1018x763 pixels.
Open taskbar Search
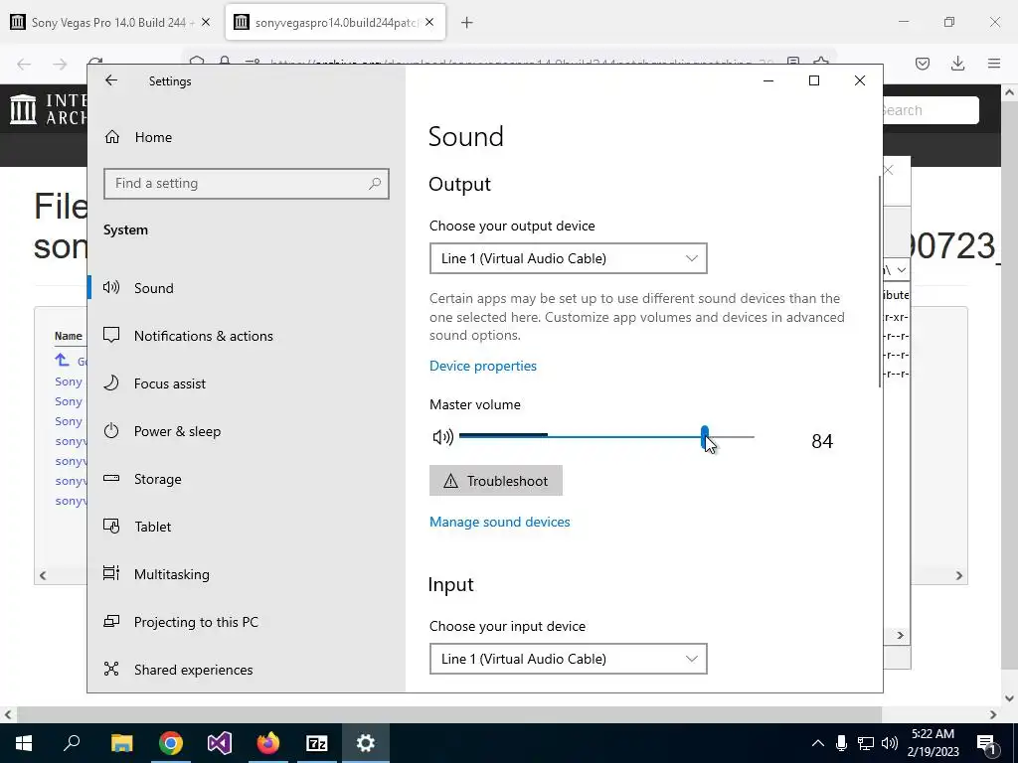(72, 743)
